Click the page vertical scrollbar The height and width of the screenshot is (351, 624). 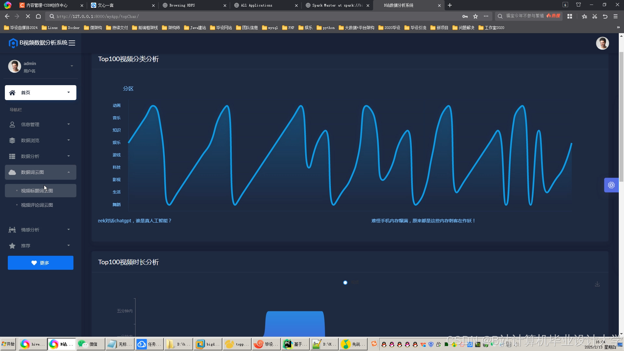(x=621, y=117)
